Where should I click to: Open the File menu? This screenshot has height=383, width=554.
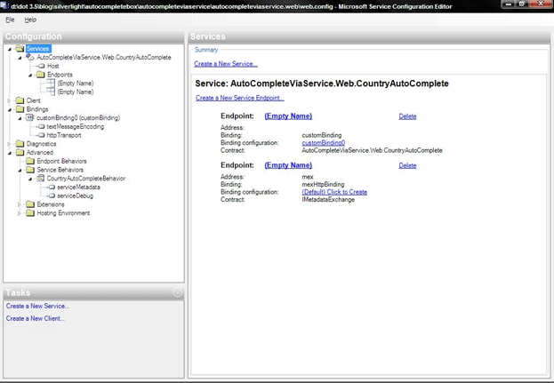pyautogui.click(x=10, y=20)
